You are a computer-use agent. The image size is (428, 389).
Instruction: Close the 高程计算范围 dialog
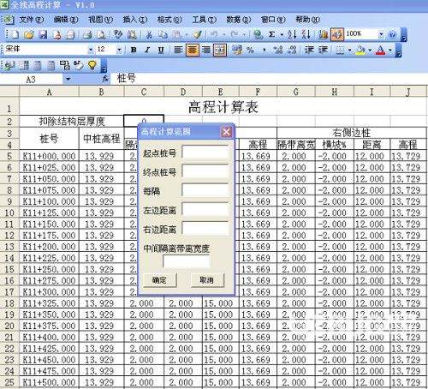(x=227, y=132)
